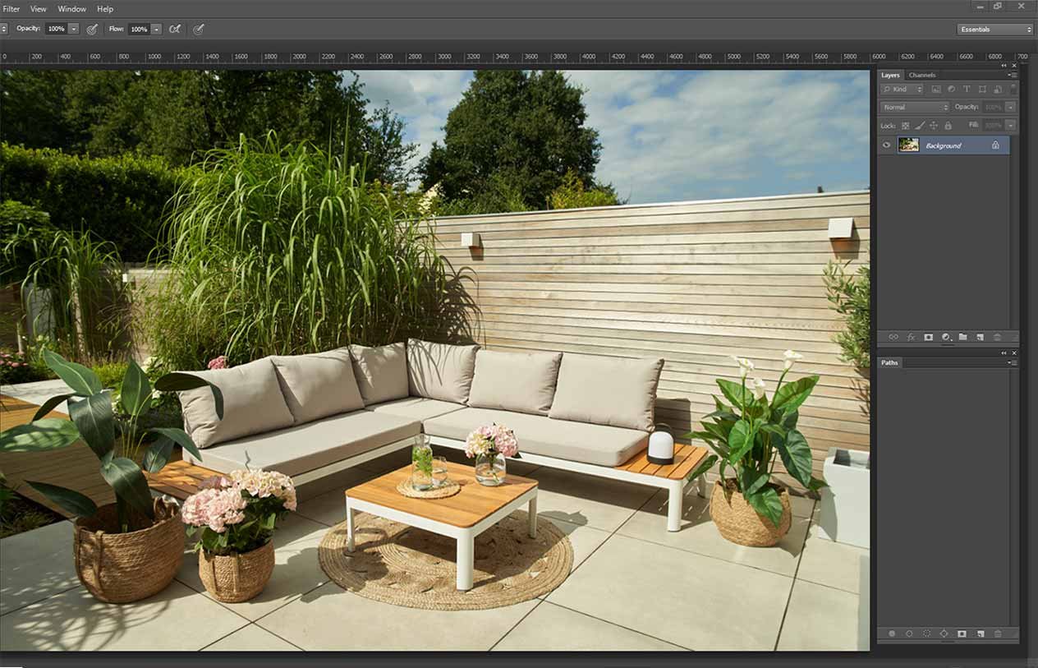Open the Normal blend mode dropdown
Viewport: 1038px width, 668px height.
pos(915,107)
